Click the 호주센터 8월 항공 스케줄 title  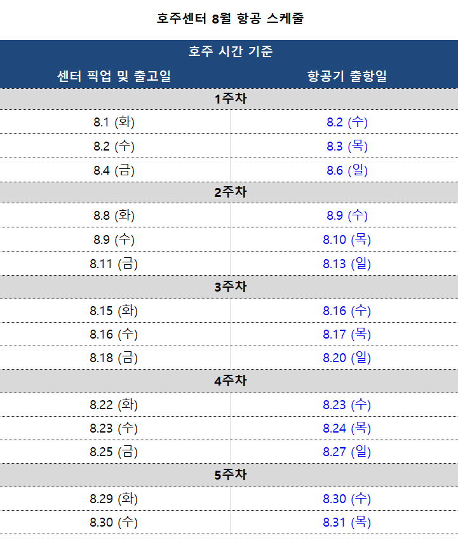click(230, 18)
